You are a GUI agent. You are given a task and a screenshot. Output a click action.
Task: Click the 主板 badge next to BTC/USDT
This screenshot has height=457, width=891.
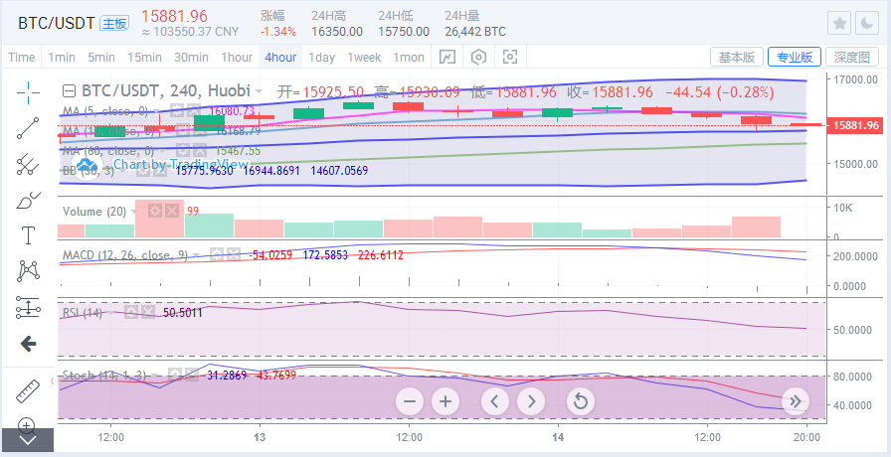pyautogui.click(x=114, y=23)
